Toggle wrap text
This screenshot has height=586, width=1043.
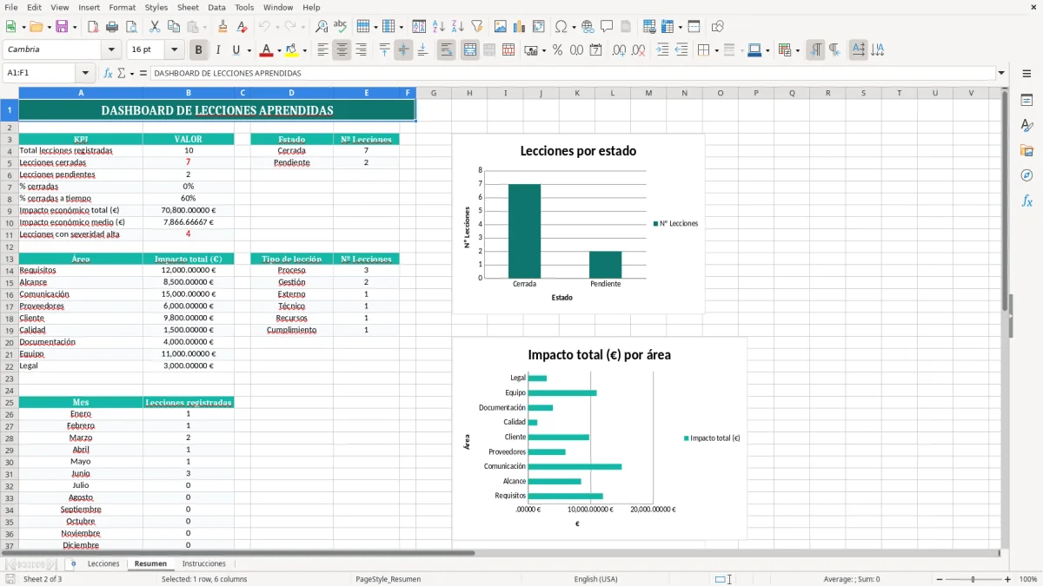pyautogui.click(x=446, y=50)
